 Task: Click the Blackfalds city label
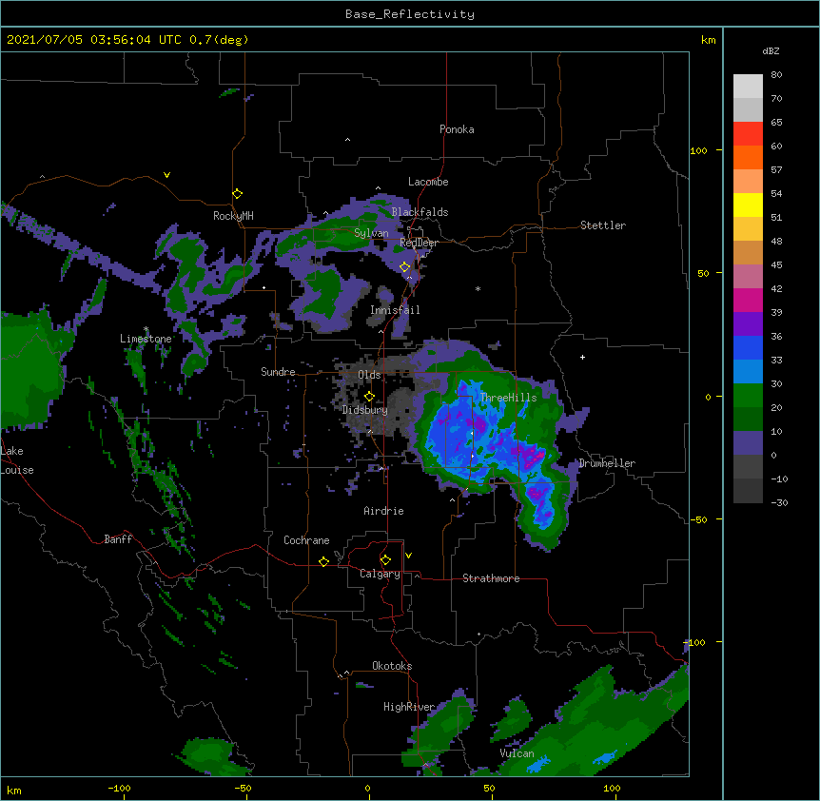pos(420,212)
